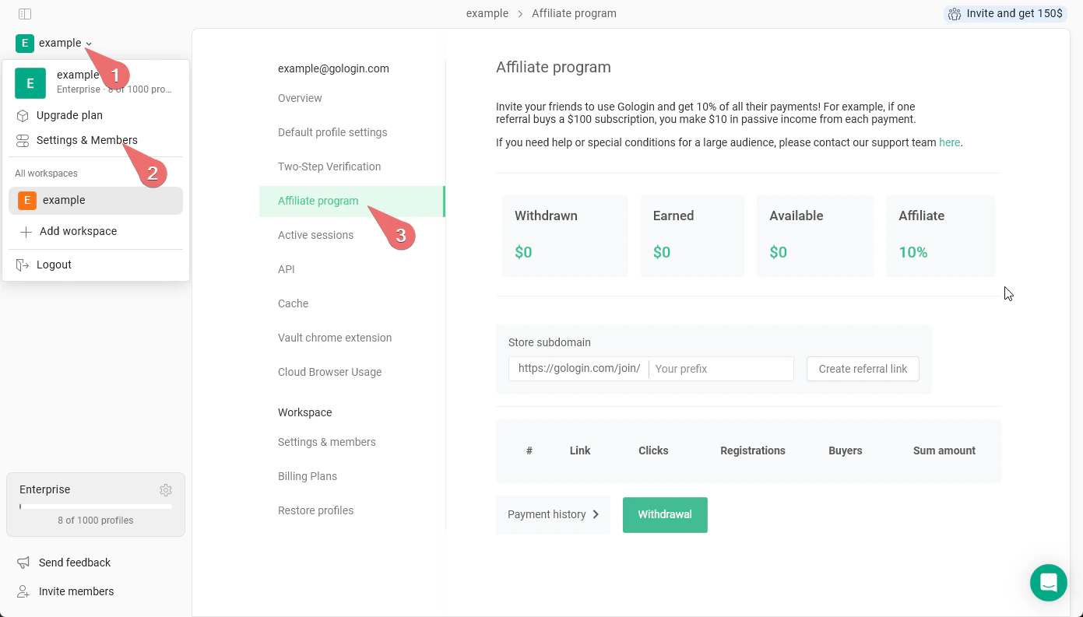Expand Payment history
Viewport: 1083px width, 617px height.
[596, 514]
